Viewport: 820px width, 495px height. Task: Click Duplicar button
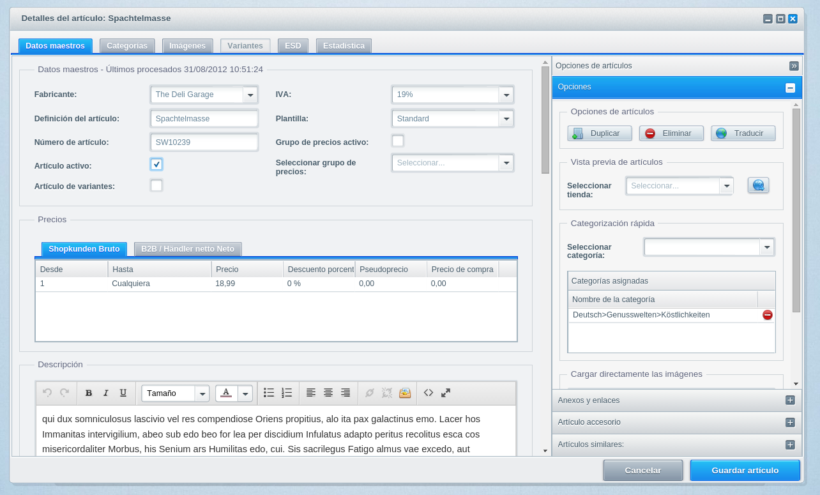(600, 133)
